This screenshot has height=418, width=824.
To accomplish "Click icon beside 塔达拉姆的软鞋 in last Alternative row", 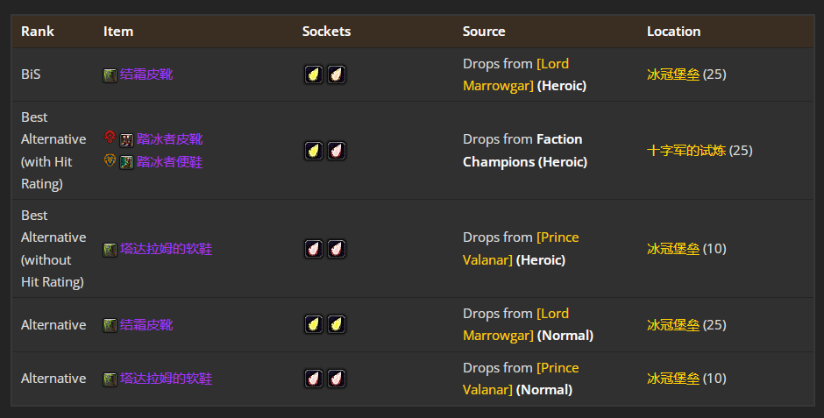I will click(110, 379).
